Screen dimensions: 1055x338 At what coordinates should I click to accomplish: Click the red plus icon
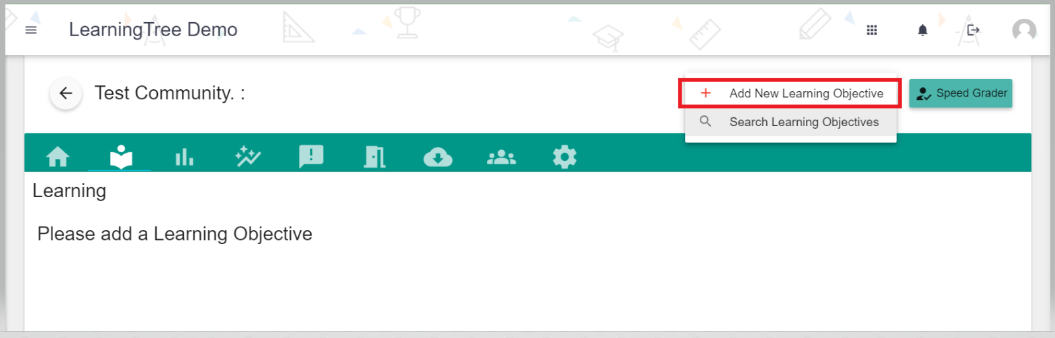pyautogui.click(x=706, y=93)
